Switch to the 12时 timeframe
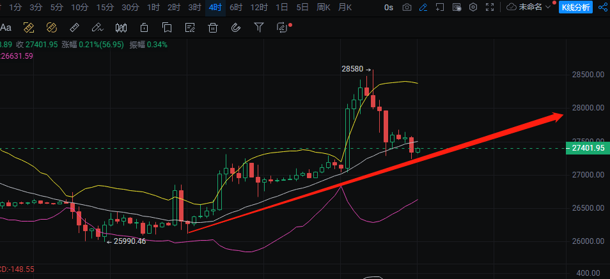The height and width of the screenshot is (279, 610). point(259,7)
